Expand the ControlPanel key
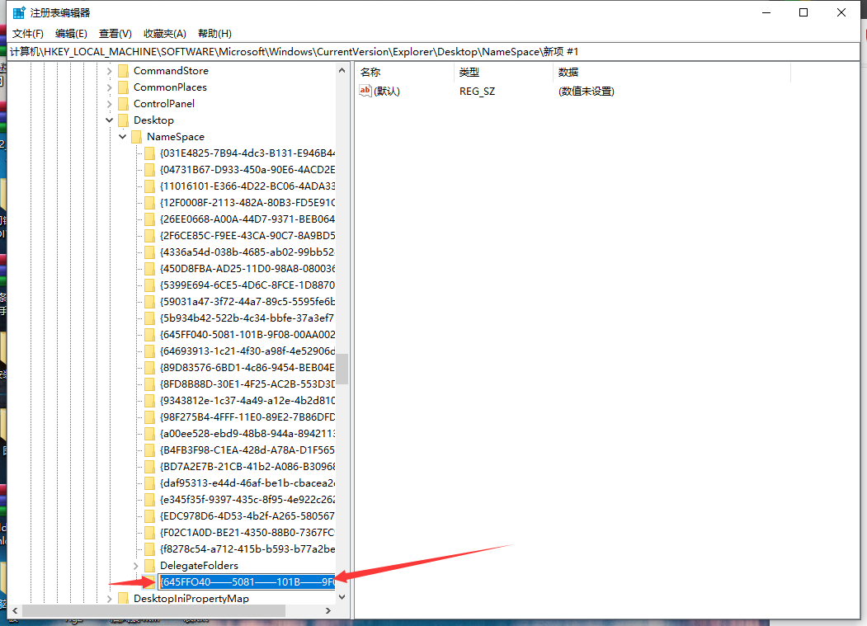This screenshot has width=867, height=626. coord(109,104)
